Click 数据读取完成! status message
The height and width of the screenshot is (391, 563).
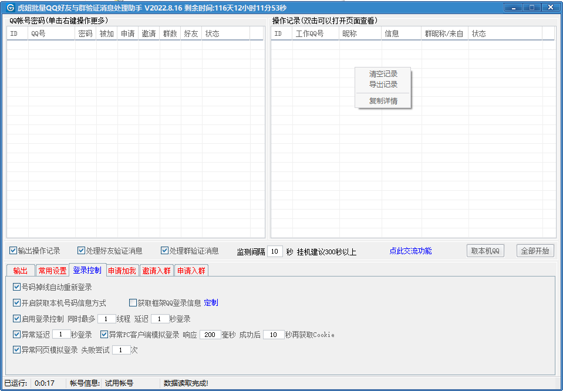186,383
